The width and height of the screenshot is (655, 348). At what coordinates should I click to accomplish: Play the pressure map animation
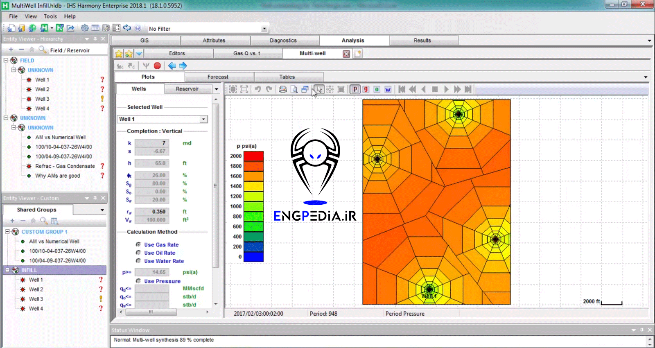446,89
